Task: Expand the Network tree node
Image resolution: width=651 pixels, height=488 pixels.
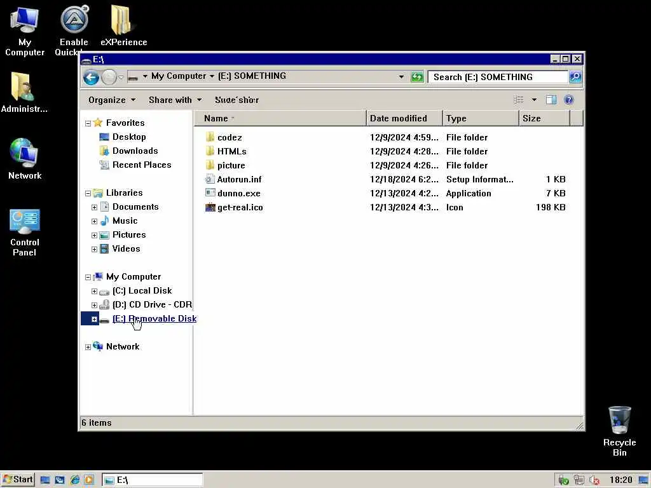Action: tap(88, 347)
